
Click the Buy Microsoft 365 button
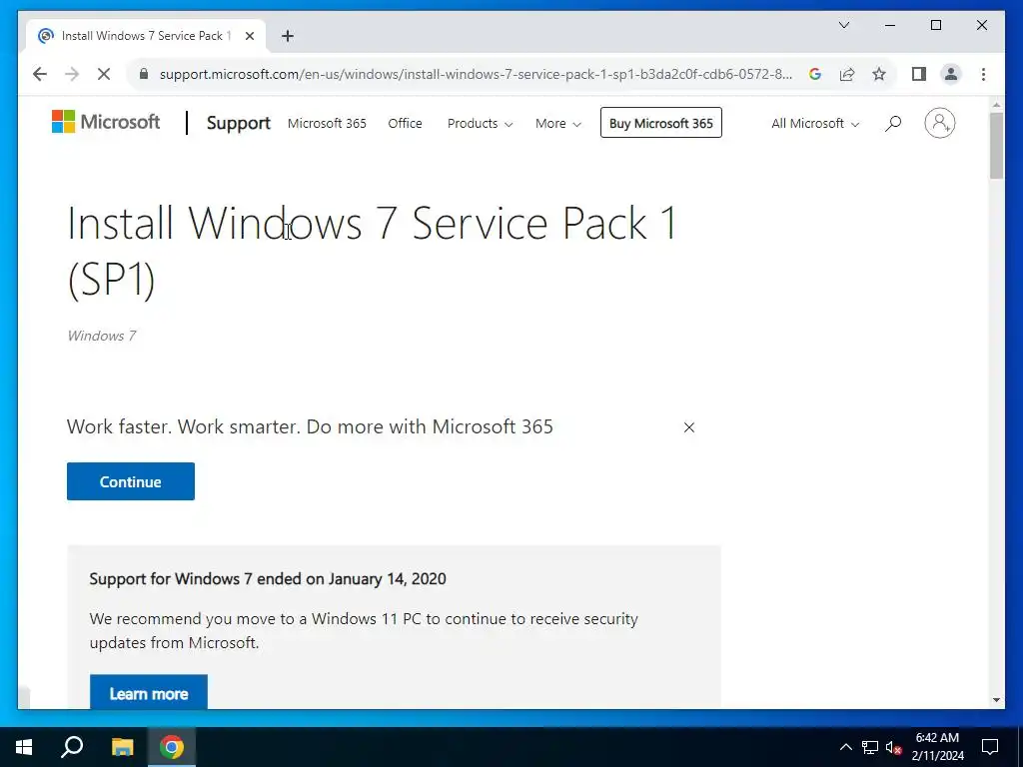(x=661, y=123)
